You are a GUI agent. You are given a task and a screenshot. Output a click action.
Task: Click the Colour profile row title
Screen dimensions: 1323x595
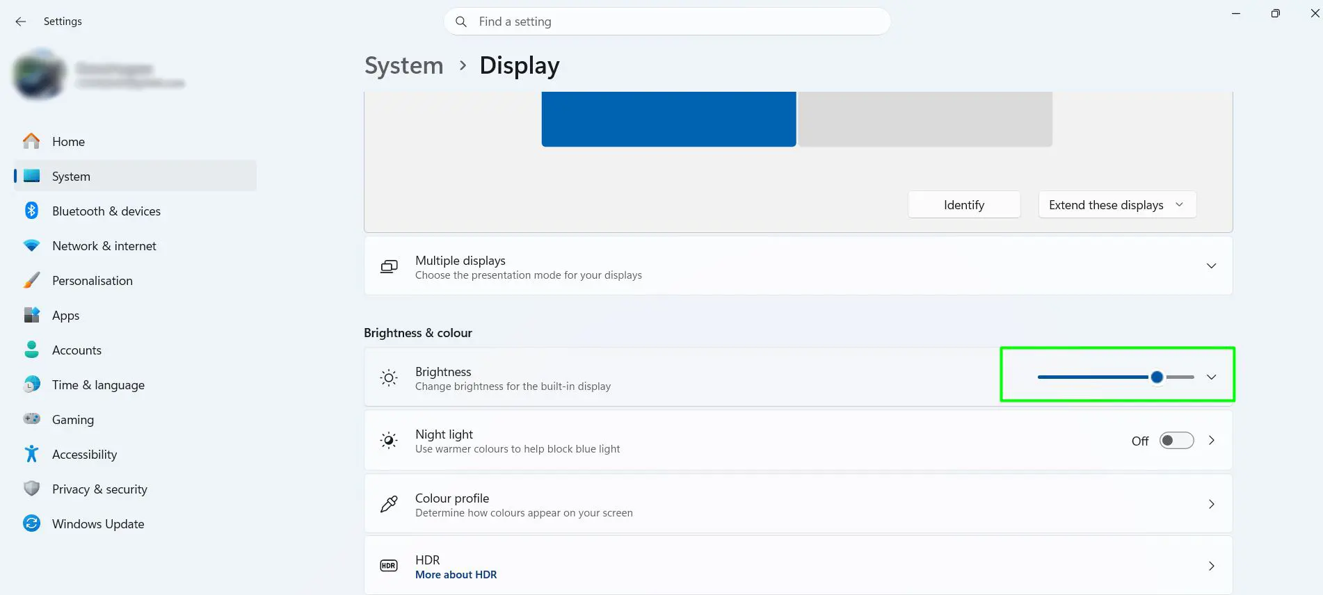click(452, 498)
